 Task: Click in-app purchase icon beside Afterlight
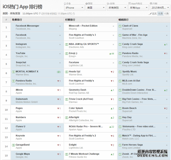[67, 118]
